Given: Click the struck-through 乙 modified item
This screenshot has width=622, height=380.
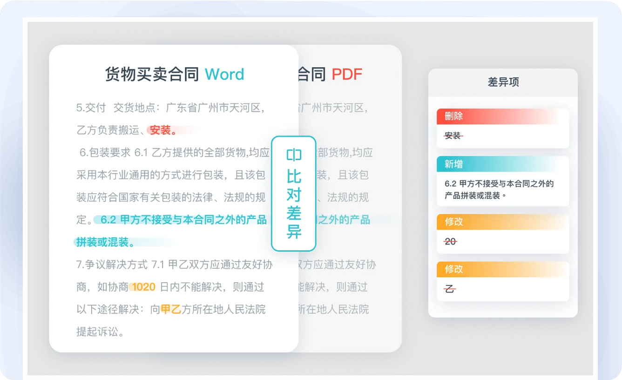Looking at the screenshot, I should [450, 289].
